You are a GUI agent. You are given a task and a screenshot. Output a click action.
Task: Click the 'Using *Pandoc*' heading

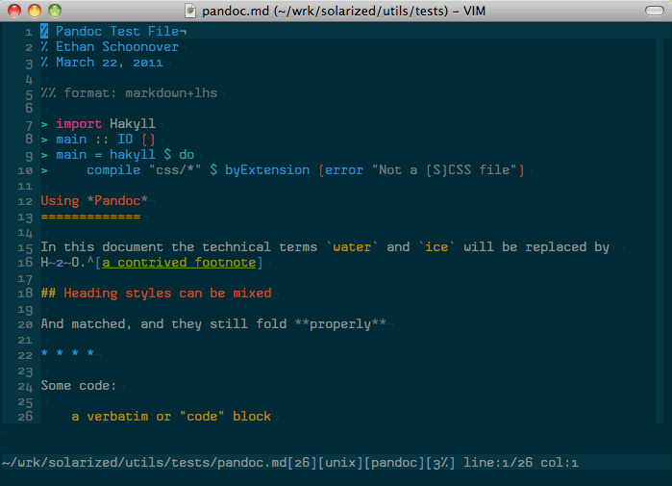[x=94, y=200]
